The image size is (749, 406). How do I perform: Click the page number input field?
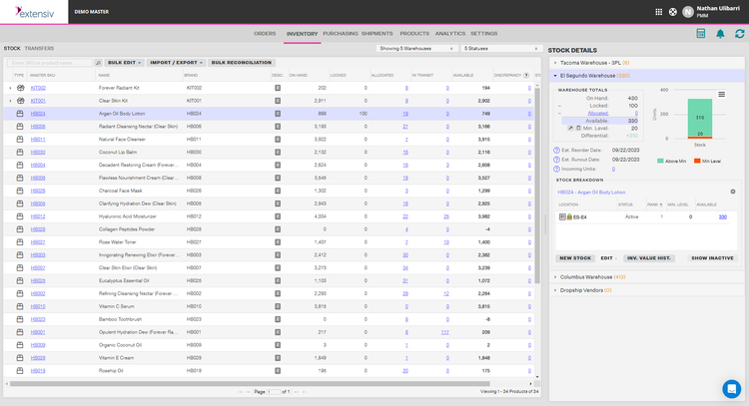pos(274,392)
